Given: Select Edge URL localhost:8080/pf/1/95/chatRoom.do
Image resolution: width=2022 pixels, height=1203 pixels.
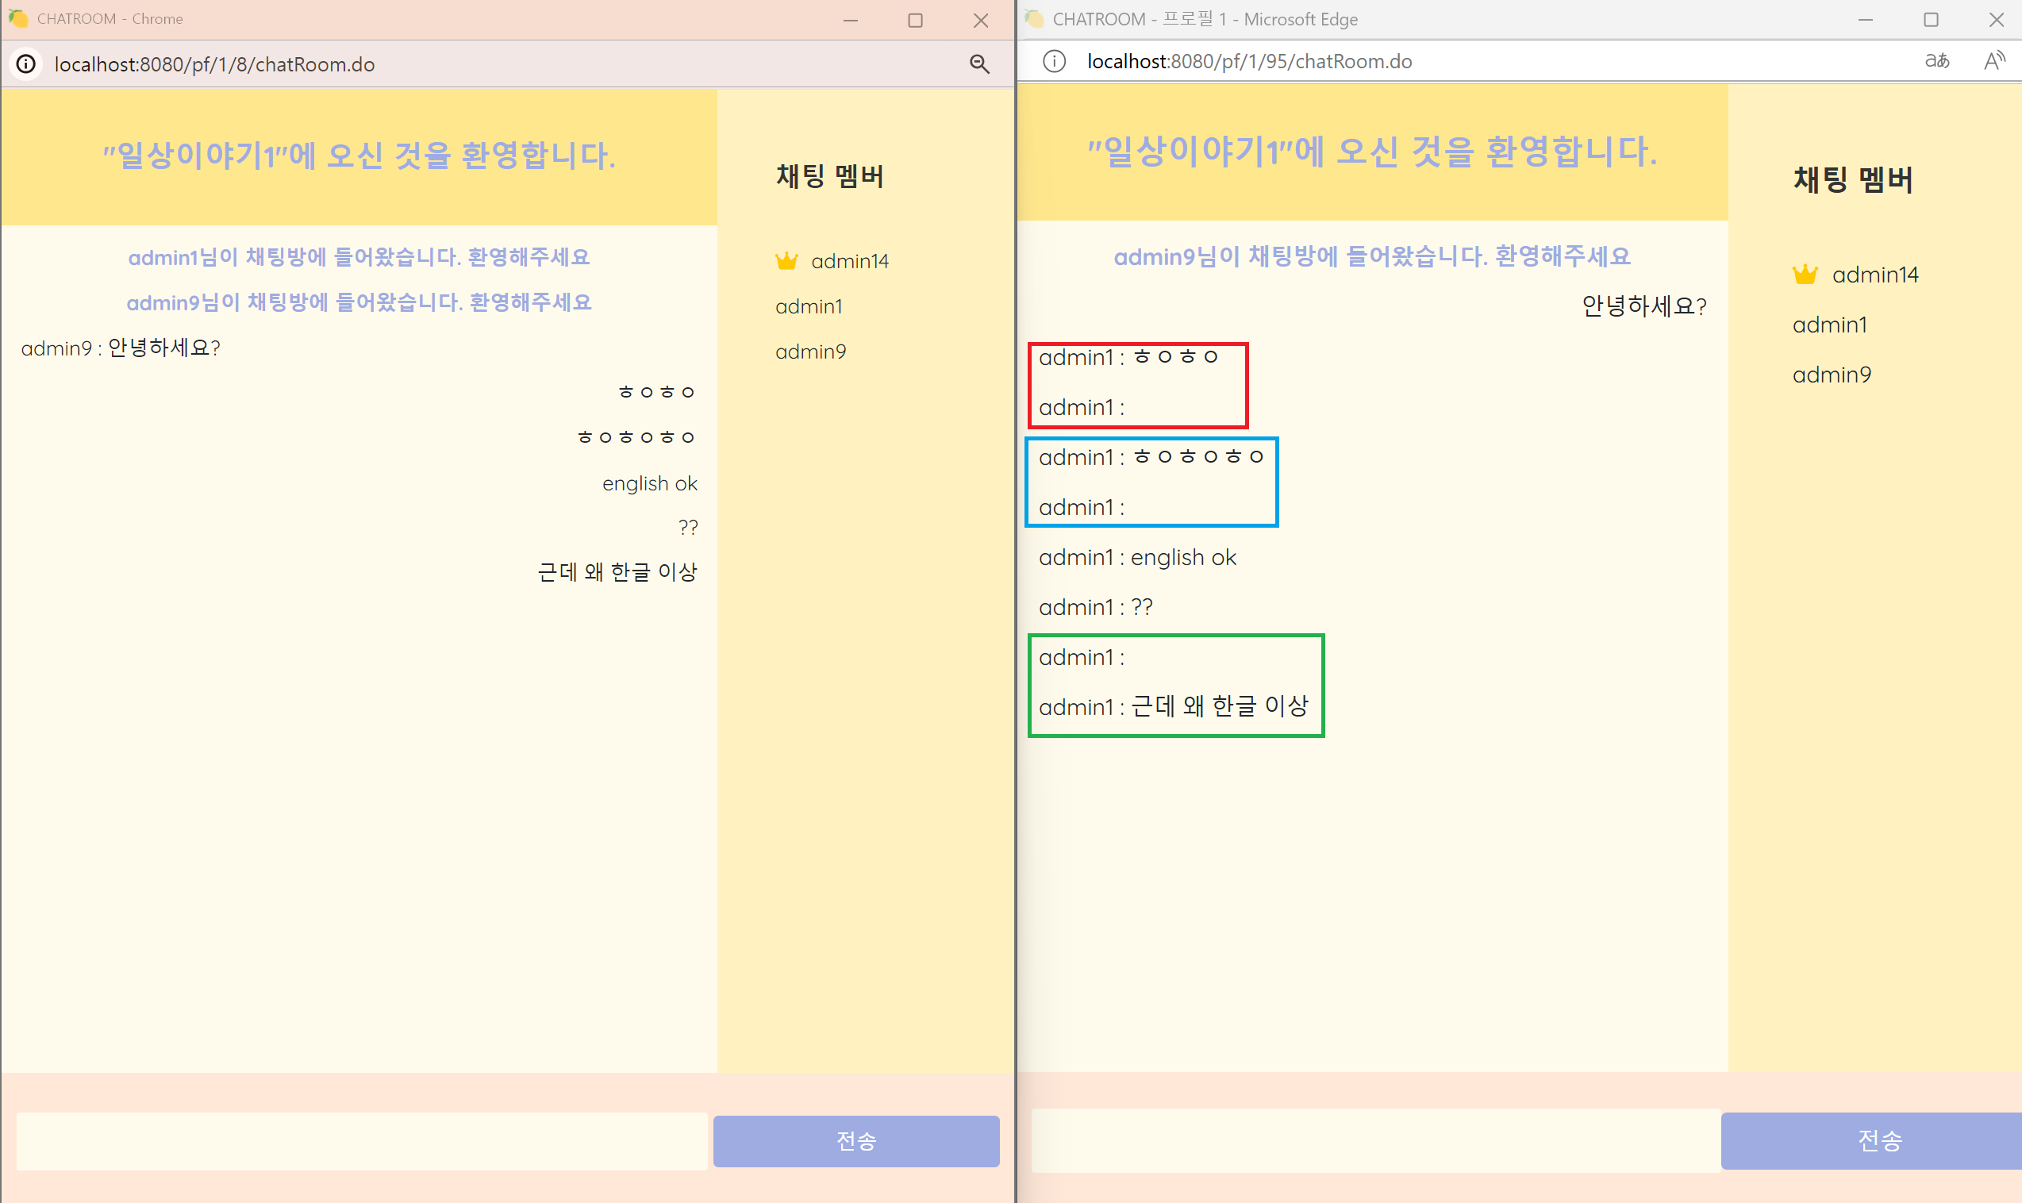Looking at the screenshot, I should tap(1249, 61).
